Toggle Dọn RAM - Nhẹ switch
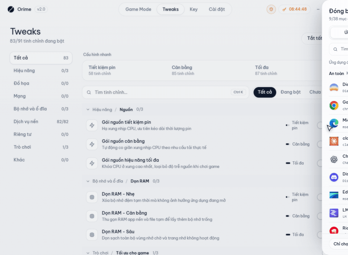This screenshot has width=348, height=255. (x=319, y=197)
